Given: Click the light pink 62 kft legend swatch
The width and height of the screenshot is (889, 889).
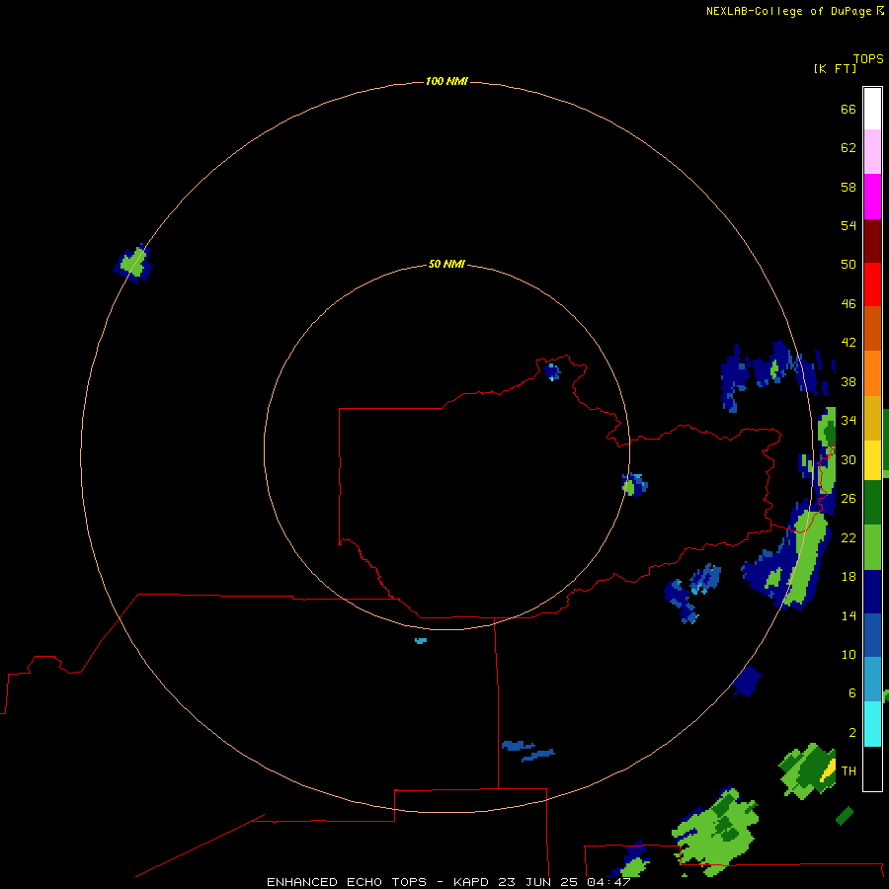Looking at the screenshot, I should [x=872, y=151].
